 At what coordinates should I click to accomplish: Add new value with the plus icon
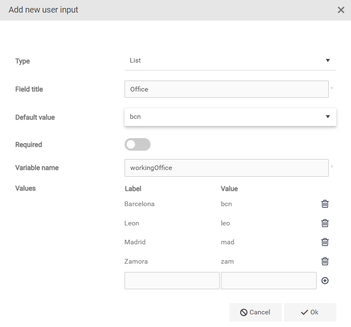coord(325,281)
